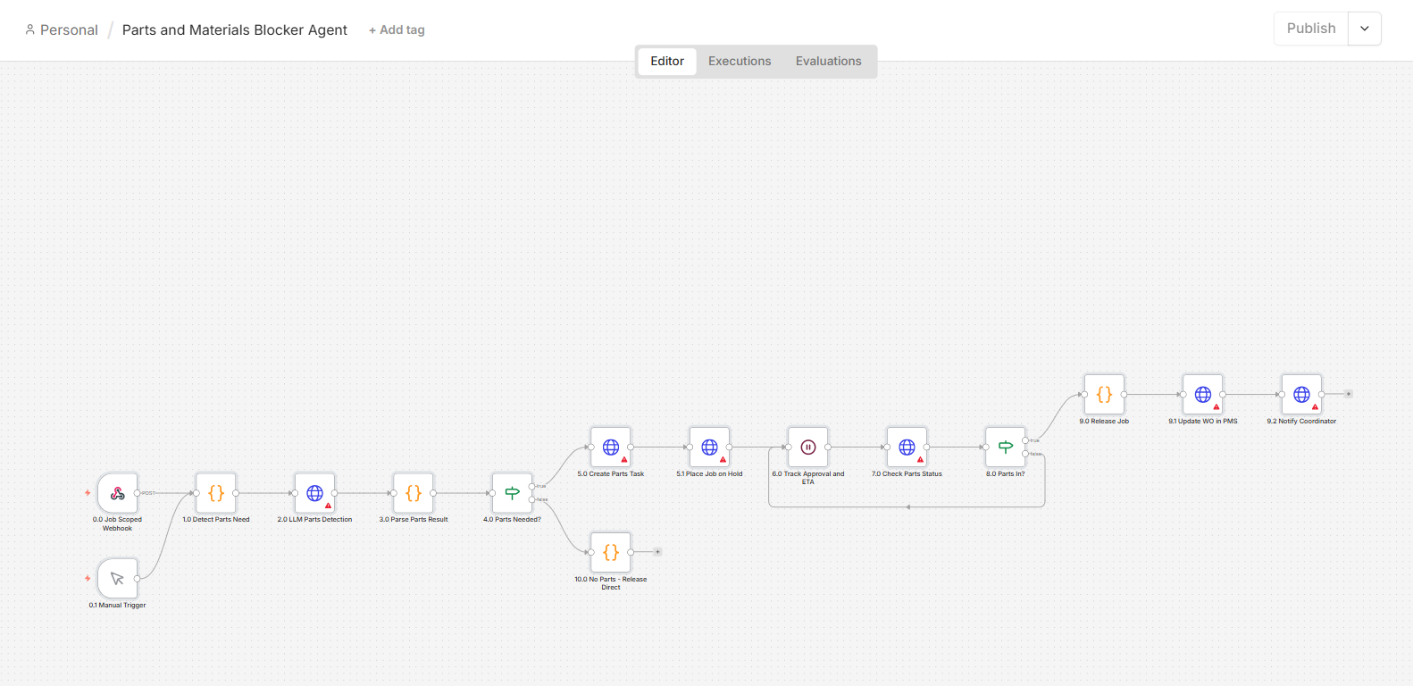Click the Publish button
The height and width of the screenshot is (686, 1413).
(x=1311, y=29)
